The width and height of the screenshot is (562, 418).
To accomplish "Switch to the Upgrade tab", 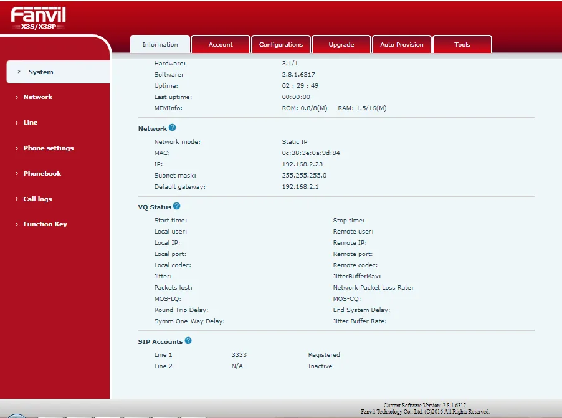I will point(341,44).
